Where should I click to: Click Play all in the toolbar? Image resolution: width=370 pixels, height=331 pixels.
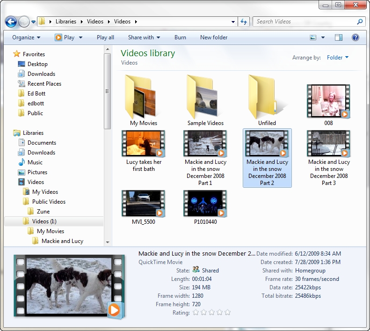click(x=105, y=37)
